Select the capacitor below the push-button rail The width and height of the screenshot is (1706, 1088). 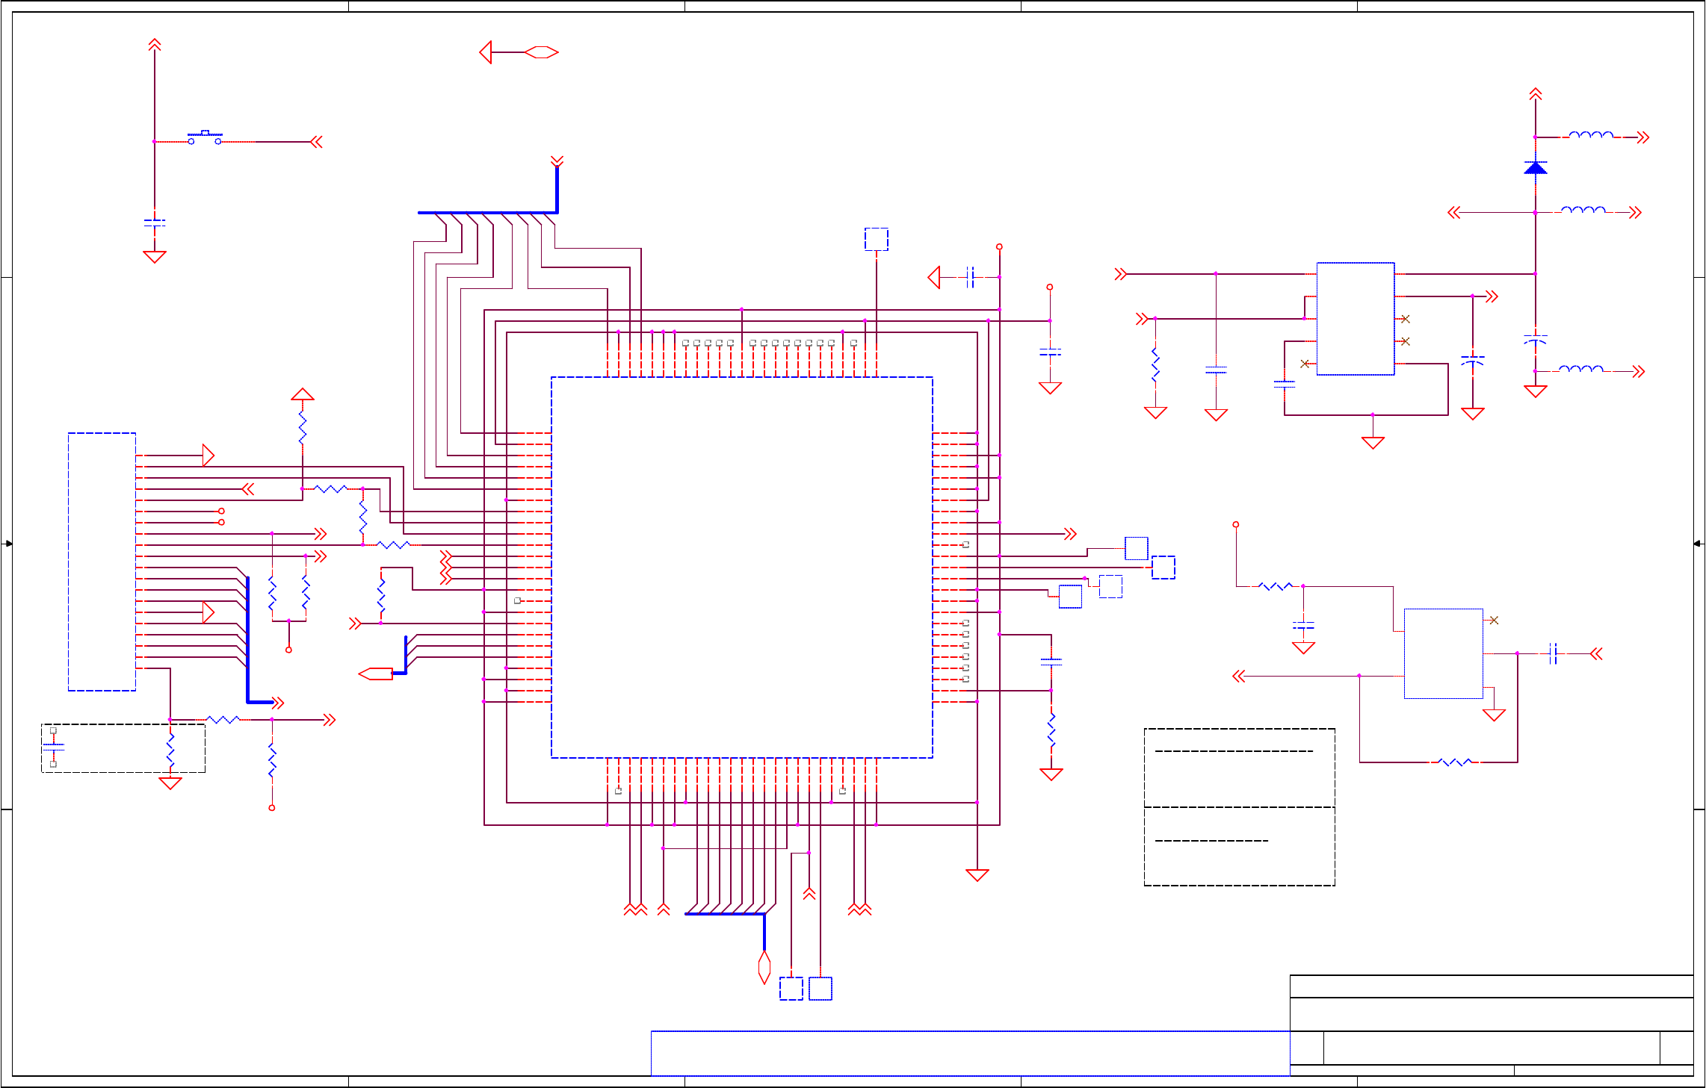pyautogui.click(x=155, y=223)
